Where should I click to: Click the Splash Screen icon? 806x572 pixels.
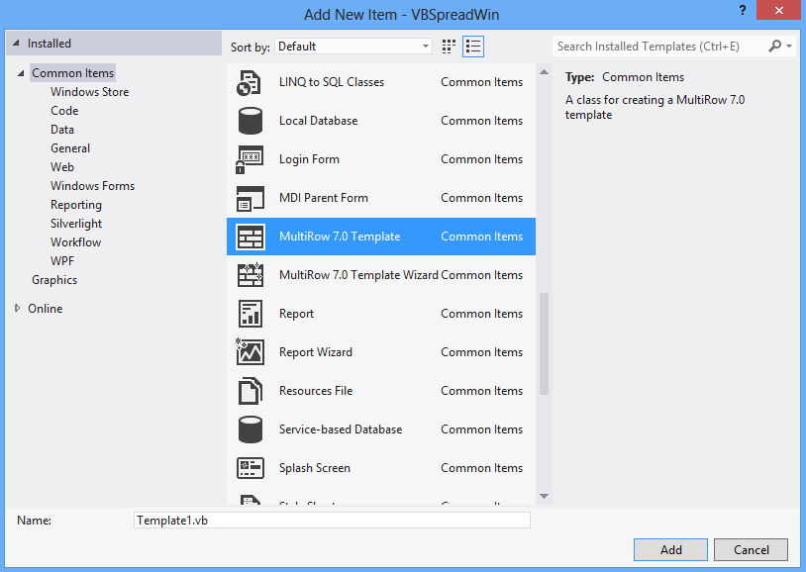click(x=251, y=468)
